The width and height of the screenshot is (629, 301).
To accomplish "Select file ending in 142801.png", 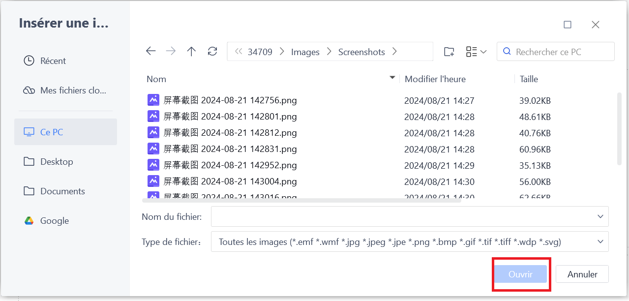I will (230, 117).
